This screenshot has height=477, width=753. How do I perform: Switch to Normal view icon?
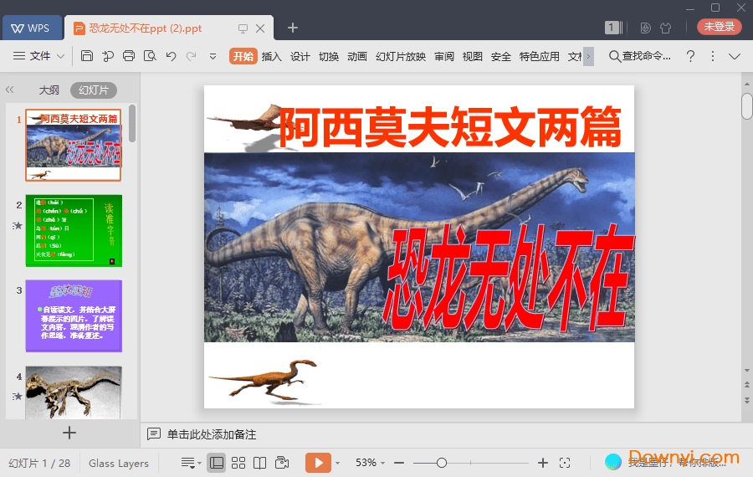217,463
